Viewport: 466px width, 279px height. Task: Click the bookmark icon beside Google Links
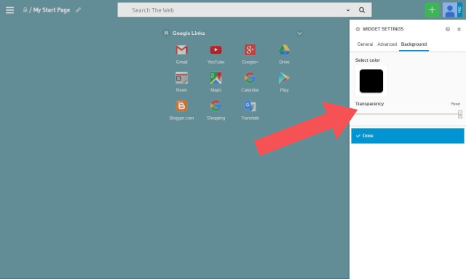tap(166, 33)
